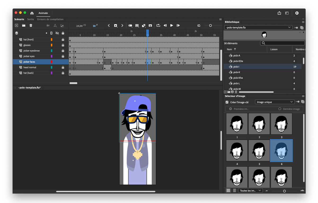Select pick-EOe library item

pyautogui.click(x=238, y=61)
